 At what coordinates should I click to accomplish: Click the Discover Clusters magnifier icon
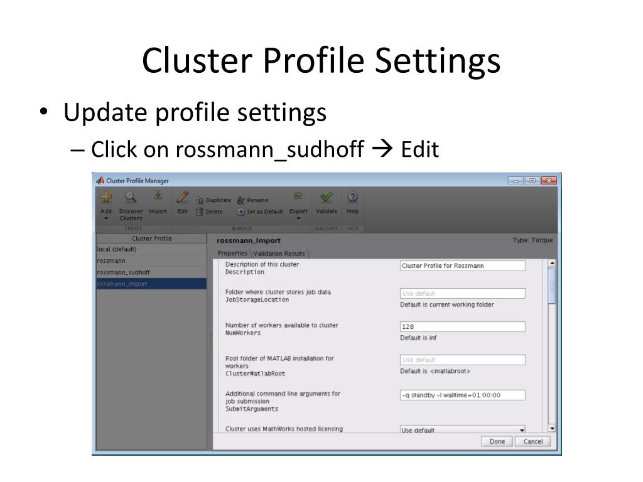[x=131, y=198]
